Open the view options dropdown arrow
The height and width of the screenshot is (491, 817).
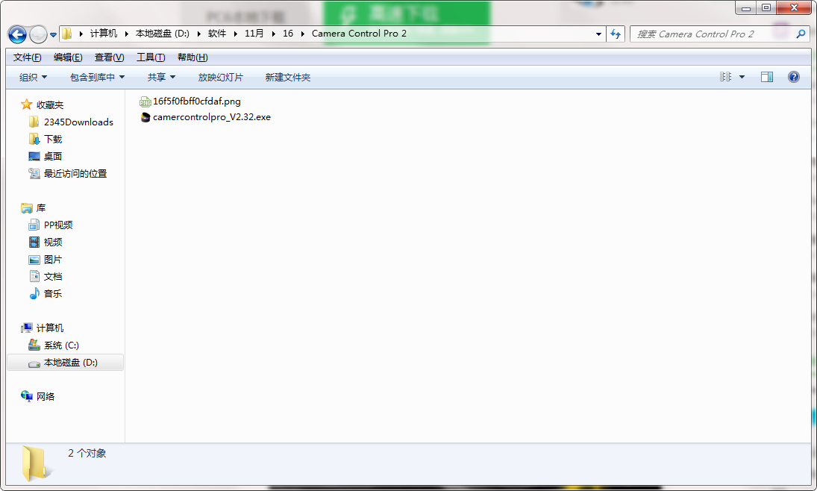pyautogui.click(x=742, y=77)
